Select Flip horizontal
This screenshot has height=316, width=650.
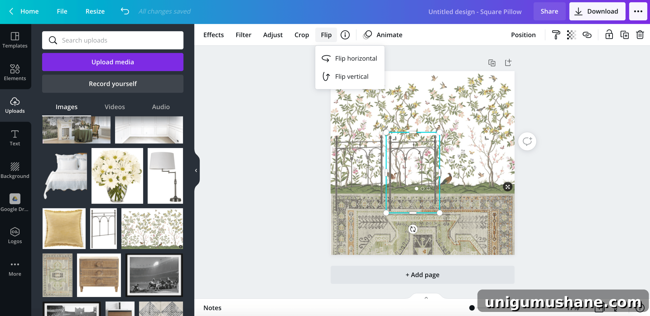[350, 58]
